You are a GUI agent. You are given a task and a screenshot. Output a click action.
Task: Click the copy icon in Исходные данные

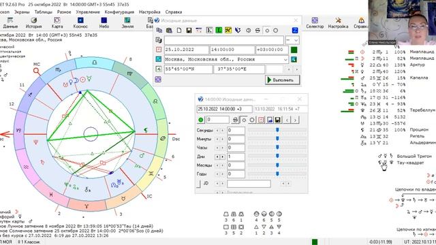pyautogui.click(x=159, y=30)
